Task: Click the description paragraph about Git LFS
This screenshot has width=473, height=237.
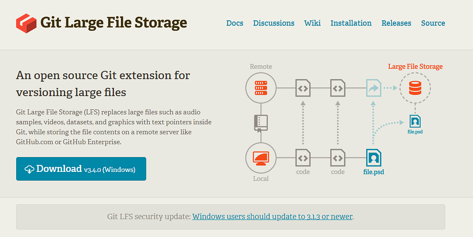Action: 114,127
